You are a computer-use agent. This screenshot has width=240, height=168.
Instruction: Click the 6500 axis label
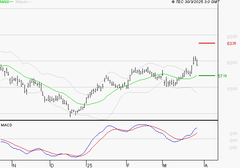(x=232, y=37)
